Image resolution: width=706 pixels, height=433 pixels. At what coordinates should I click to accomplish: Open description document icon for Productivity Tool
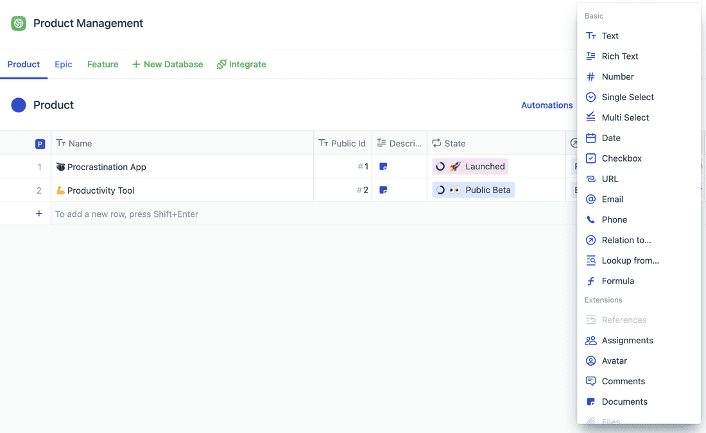(x=383, y=191)
